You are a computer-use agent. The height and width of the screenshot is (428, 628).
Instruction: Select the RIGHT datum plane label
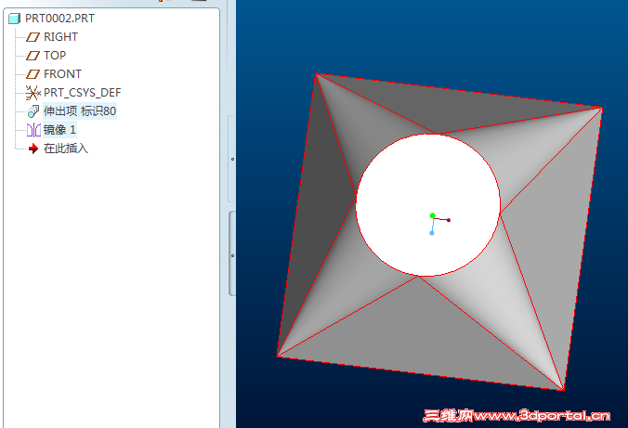[x=60, y=37]
